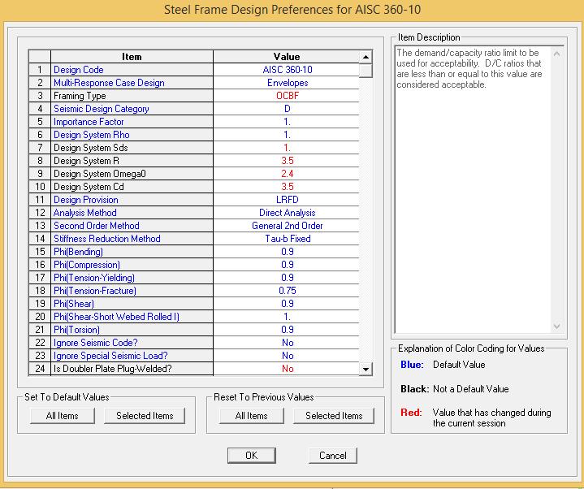This screenshot has width=584, height=489.
Task: Click table scrollbar down arrow
Action: click(366, 369)
